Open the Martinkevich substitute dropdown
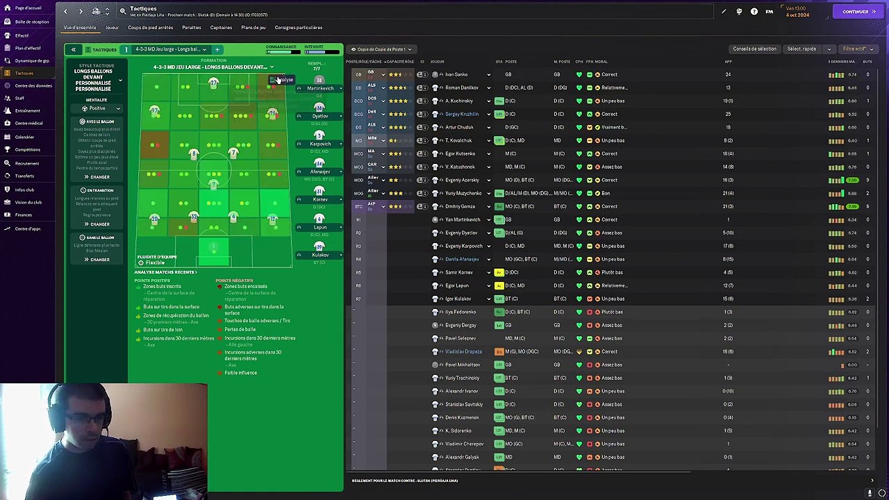The image size is (889, 500). tap(340, 89)
